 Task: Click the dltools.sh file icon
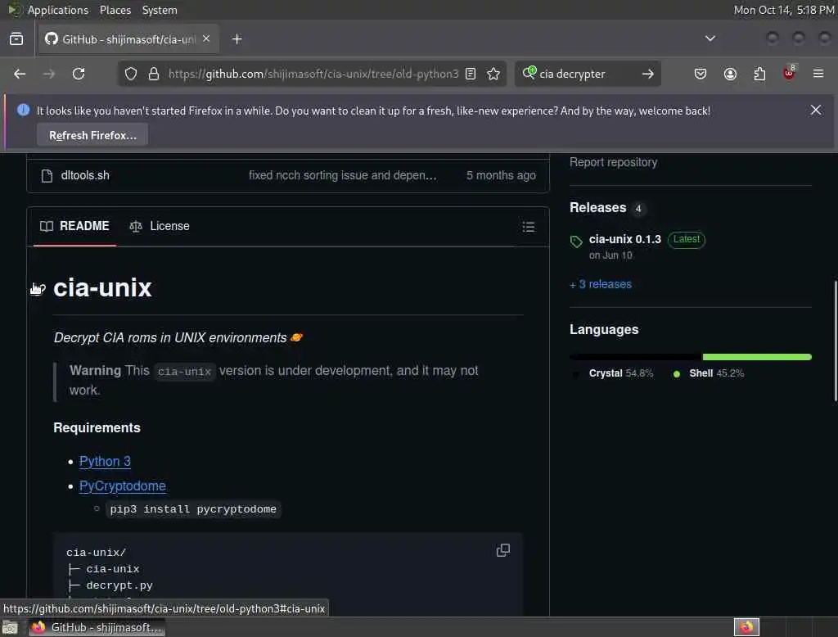[47, 176]
